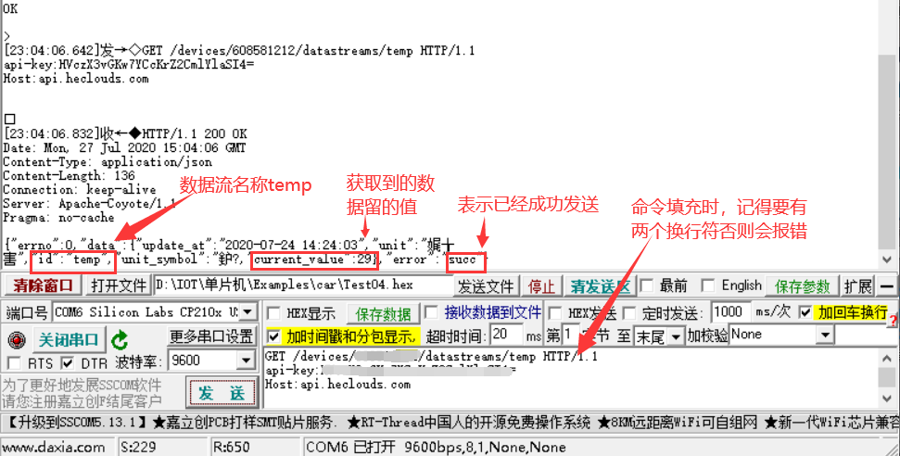This screenshot has width=900, height=456.
Task: Click the receive area scroll-down arrow
Action: click(887, 260)
